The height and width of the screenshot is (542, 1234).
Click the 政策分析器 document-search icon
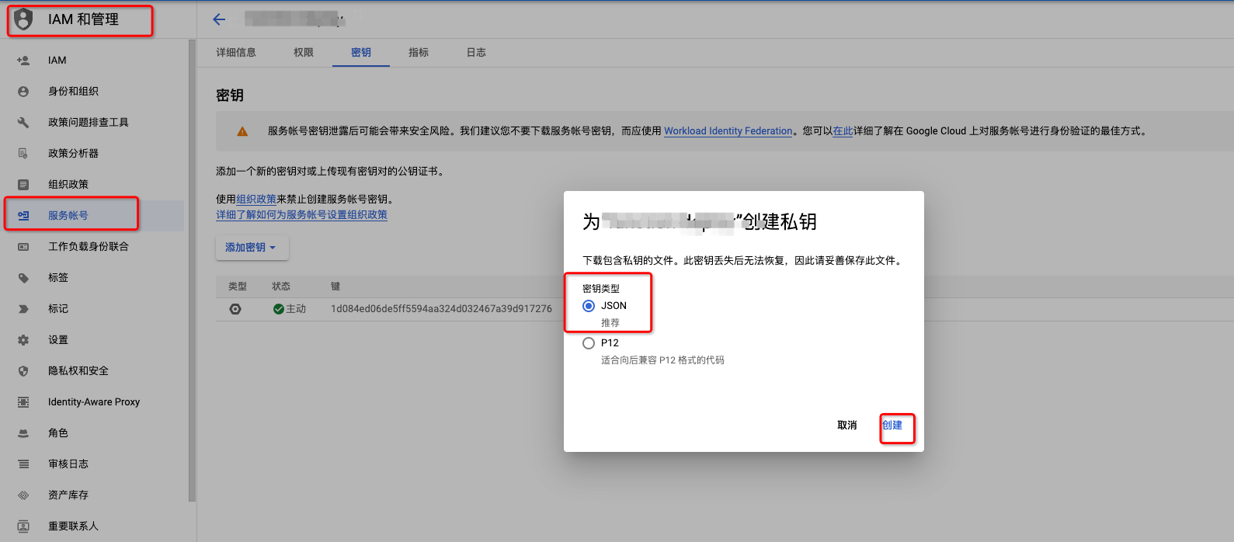click(x=23, y=153)
